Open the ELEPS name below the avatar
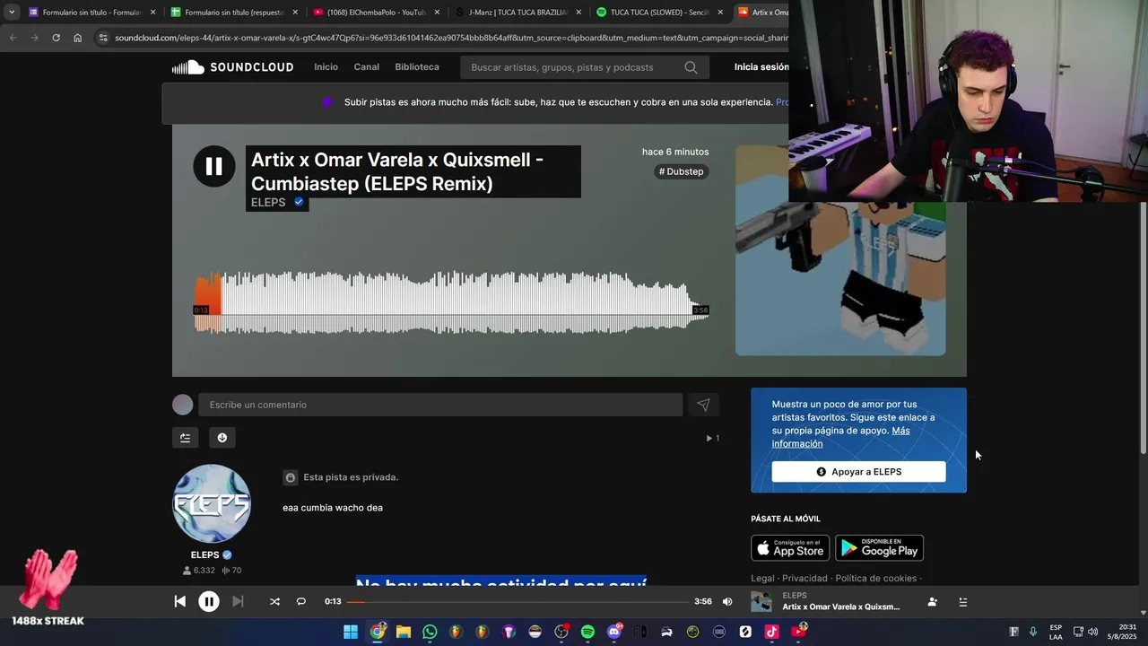 click(x=204, y=555)
